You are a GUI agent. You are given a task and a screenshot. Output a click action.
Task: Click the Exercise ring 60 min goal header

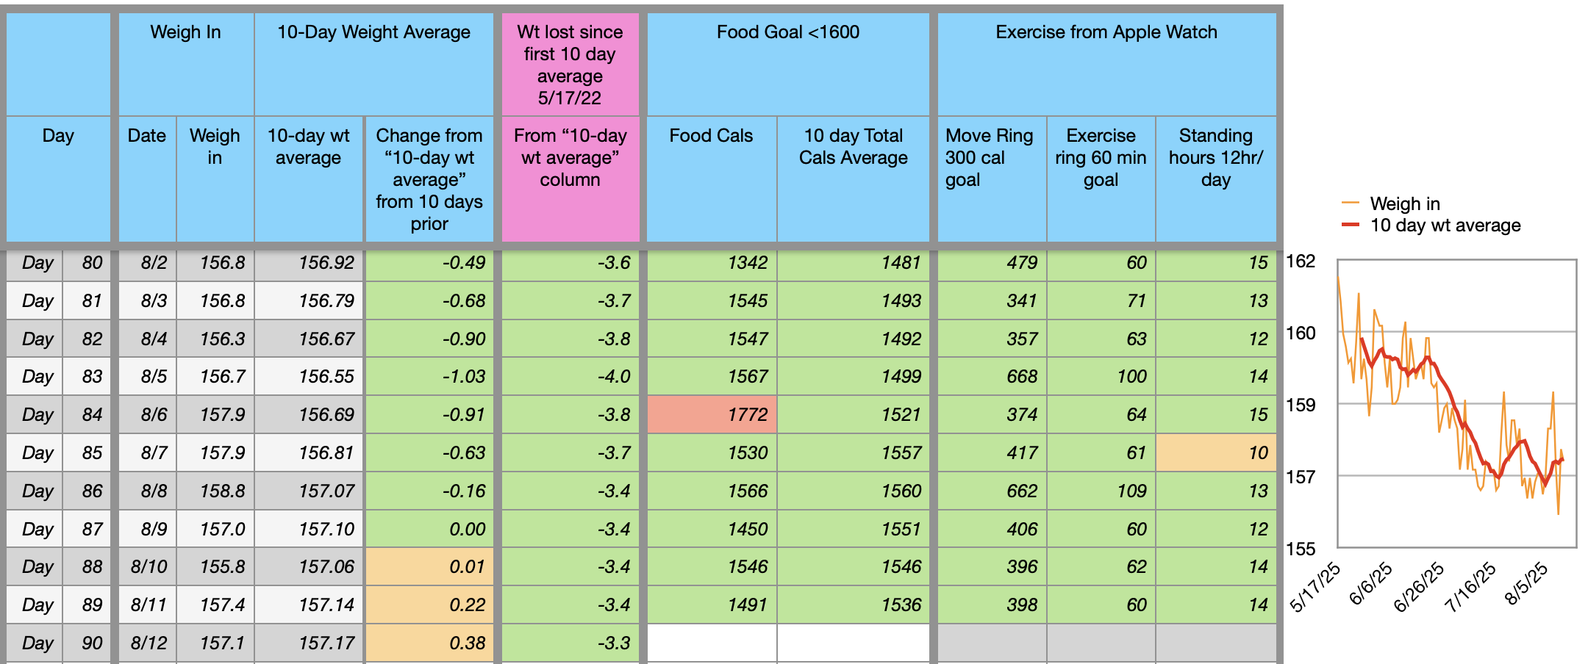(1101, 178)
